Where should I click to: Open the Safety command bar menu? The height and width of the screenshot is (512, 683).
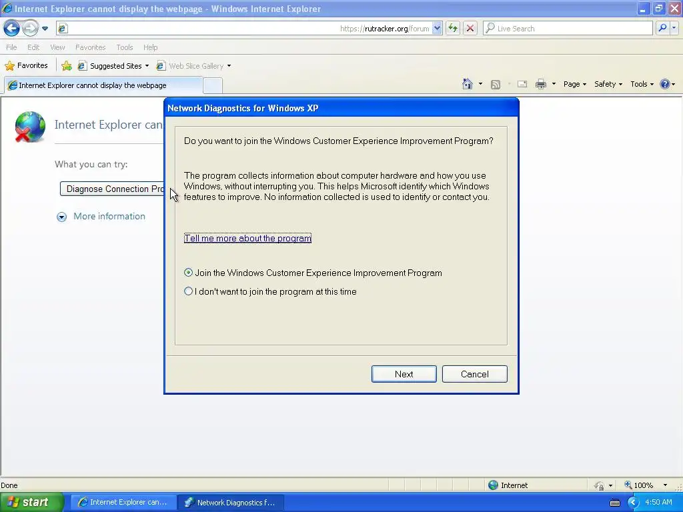click(x=608, y=84)
